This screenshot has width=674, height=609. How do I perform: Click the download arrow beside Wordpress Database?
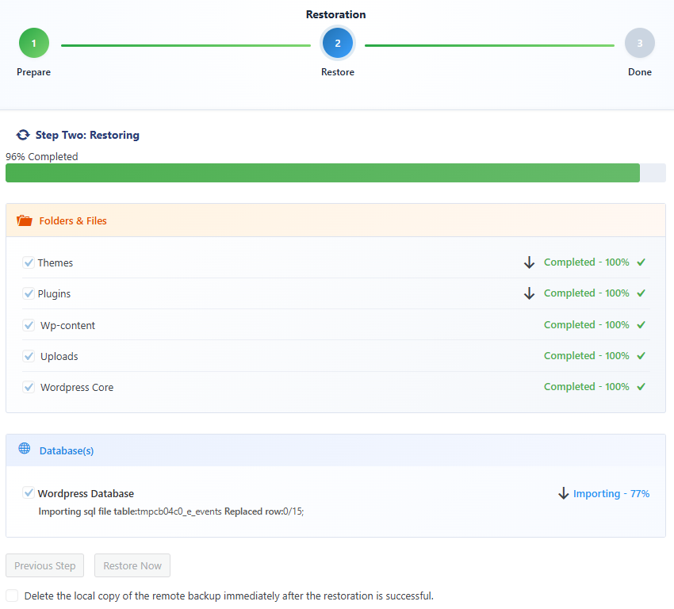click(x=563, y=493)
